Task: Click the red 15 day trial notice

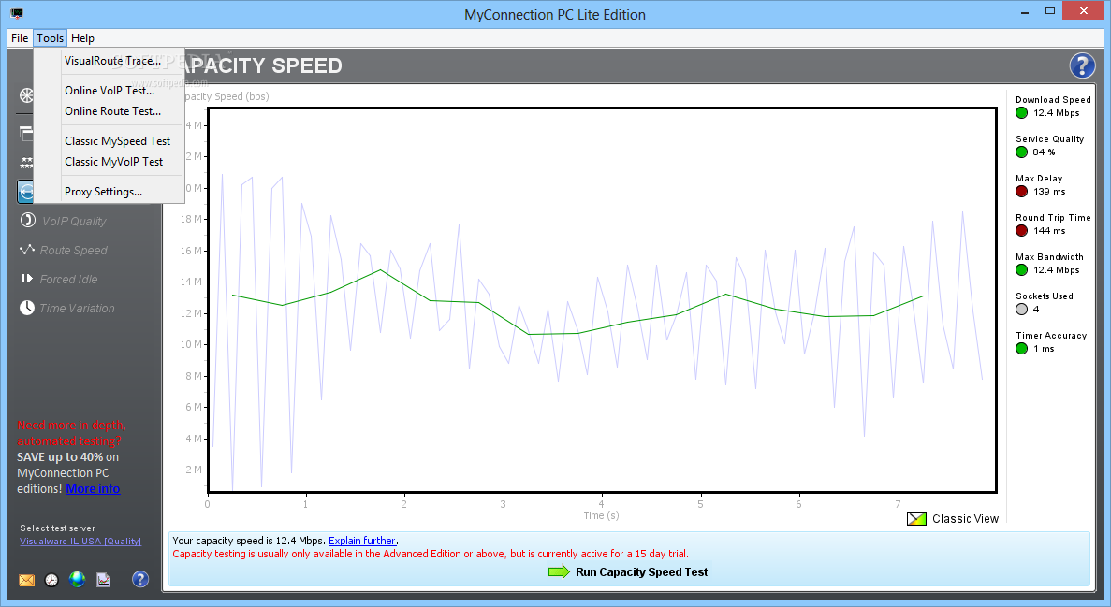Action: tap(431, 554)
